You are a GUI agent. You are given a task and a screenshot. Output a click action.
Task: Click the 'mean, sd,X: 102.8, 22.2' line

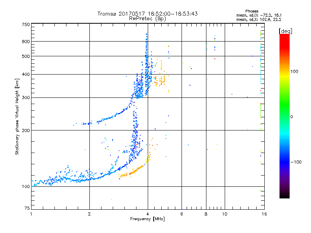[259, 19]
